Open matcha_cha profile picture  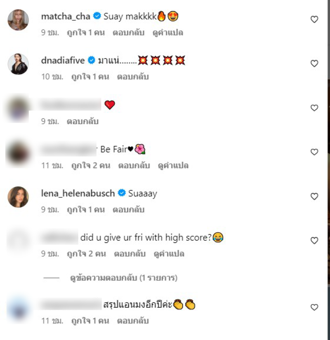(18, 20)
